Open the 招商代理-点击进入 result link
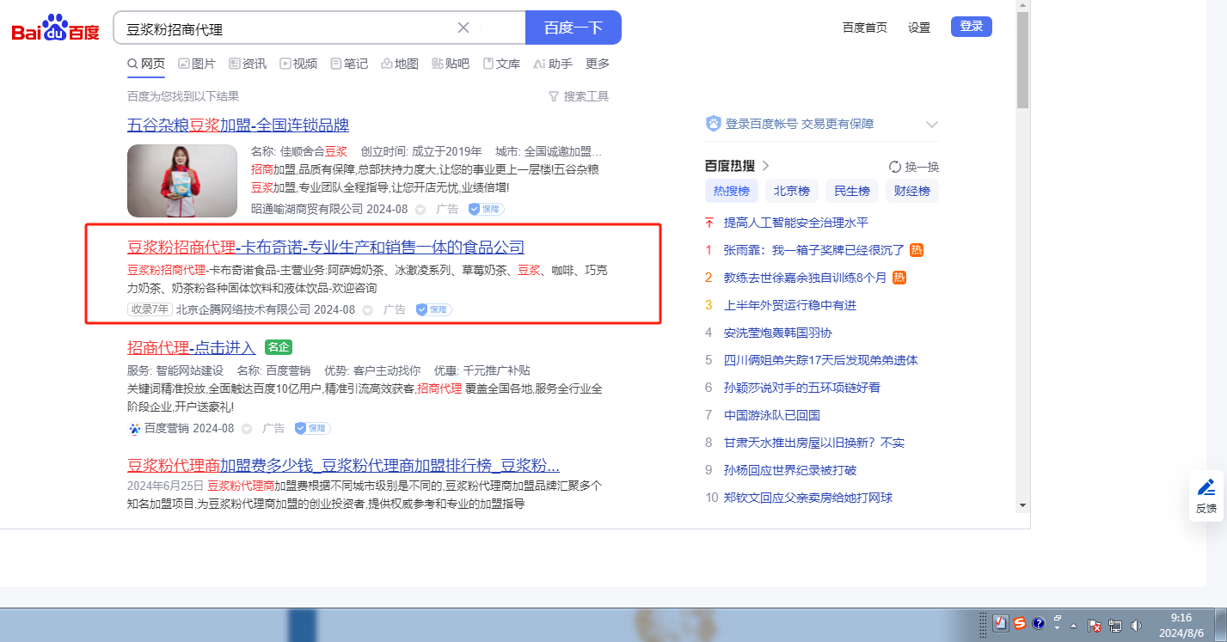 coord(192,348)
